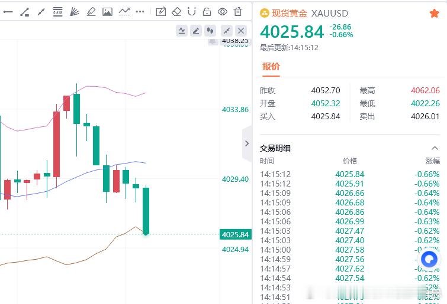Insert an image onto the chart

(x=107, y=12)
